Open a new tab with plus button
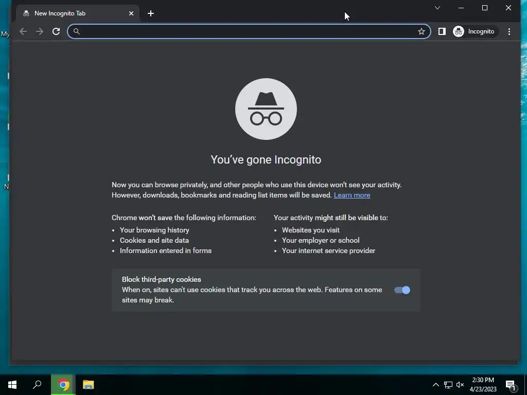Image resolution: width=527 pixels, height=395 pixels. [151, 13]
